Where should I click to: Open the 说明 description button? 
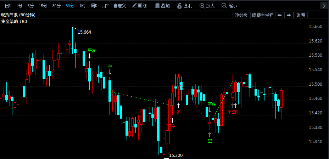click(301, 15)
